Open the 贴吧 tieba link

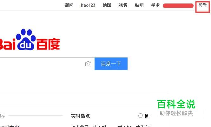pos(139,5)
